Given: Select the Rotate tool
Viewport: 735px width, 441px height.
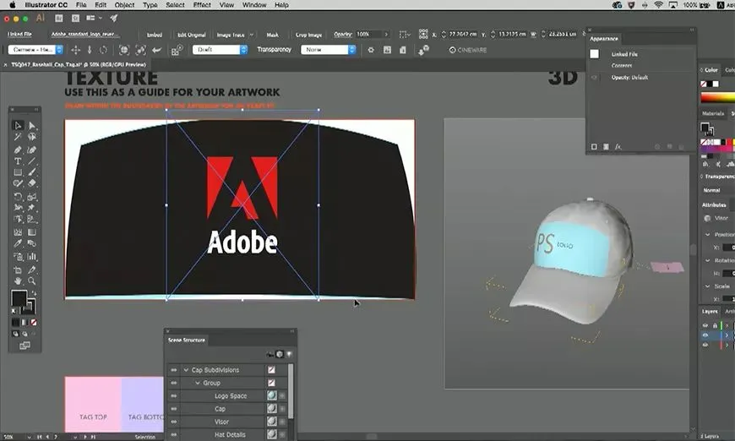Looking at the screenshot, I should click(18, 197).
